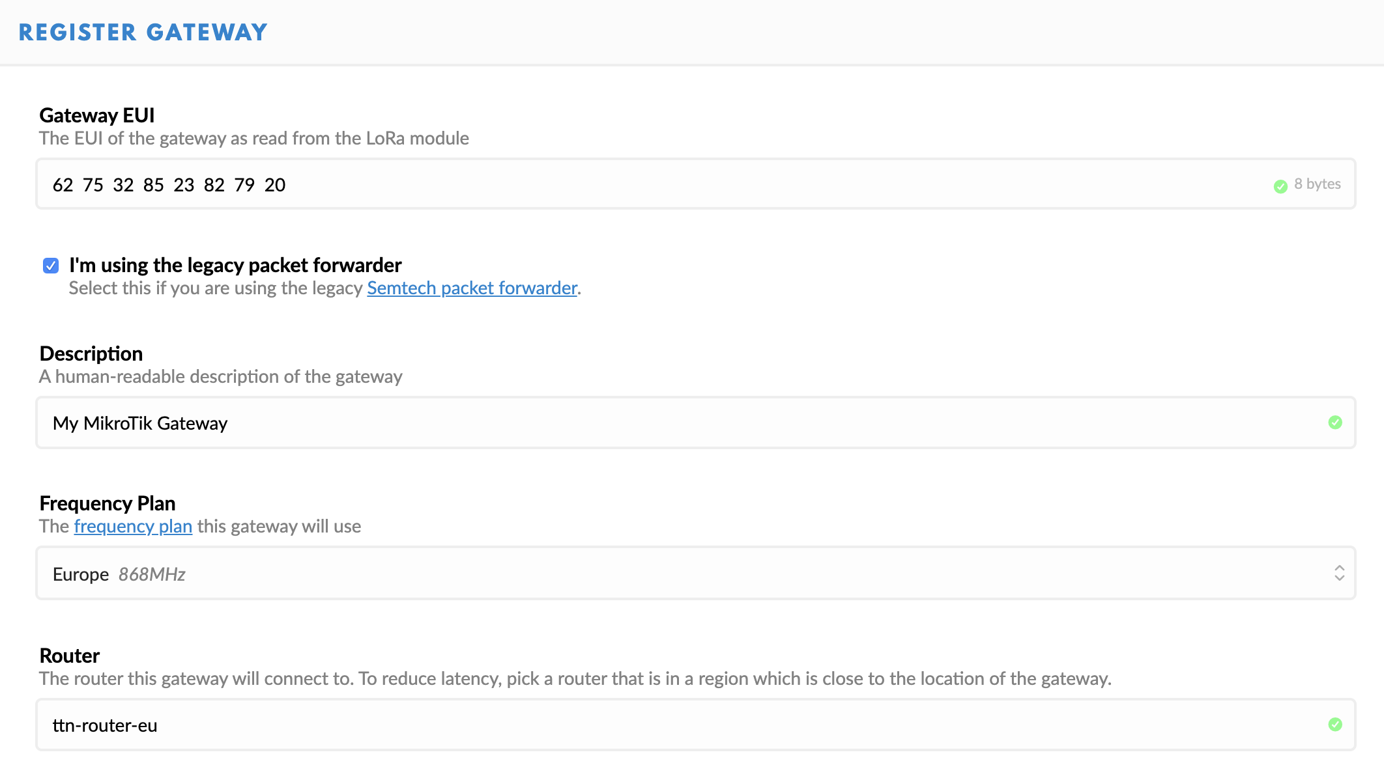This screenshot has width=1384, height=776.
Task: Untick the legacy packet forwarder checkbox
Action: coord(51,266)
